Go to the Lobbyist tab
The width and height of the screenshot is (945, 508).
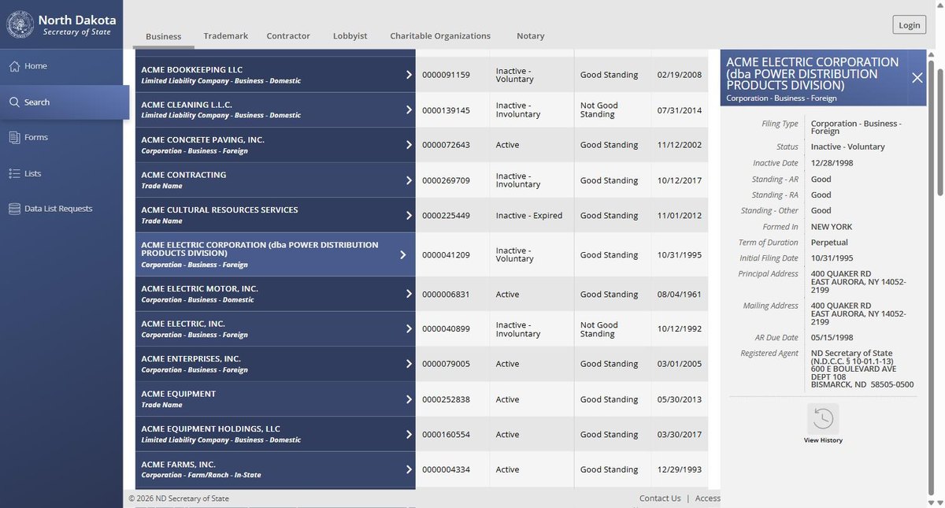[350, 36]
